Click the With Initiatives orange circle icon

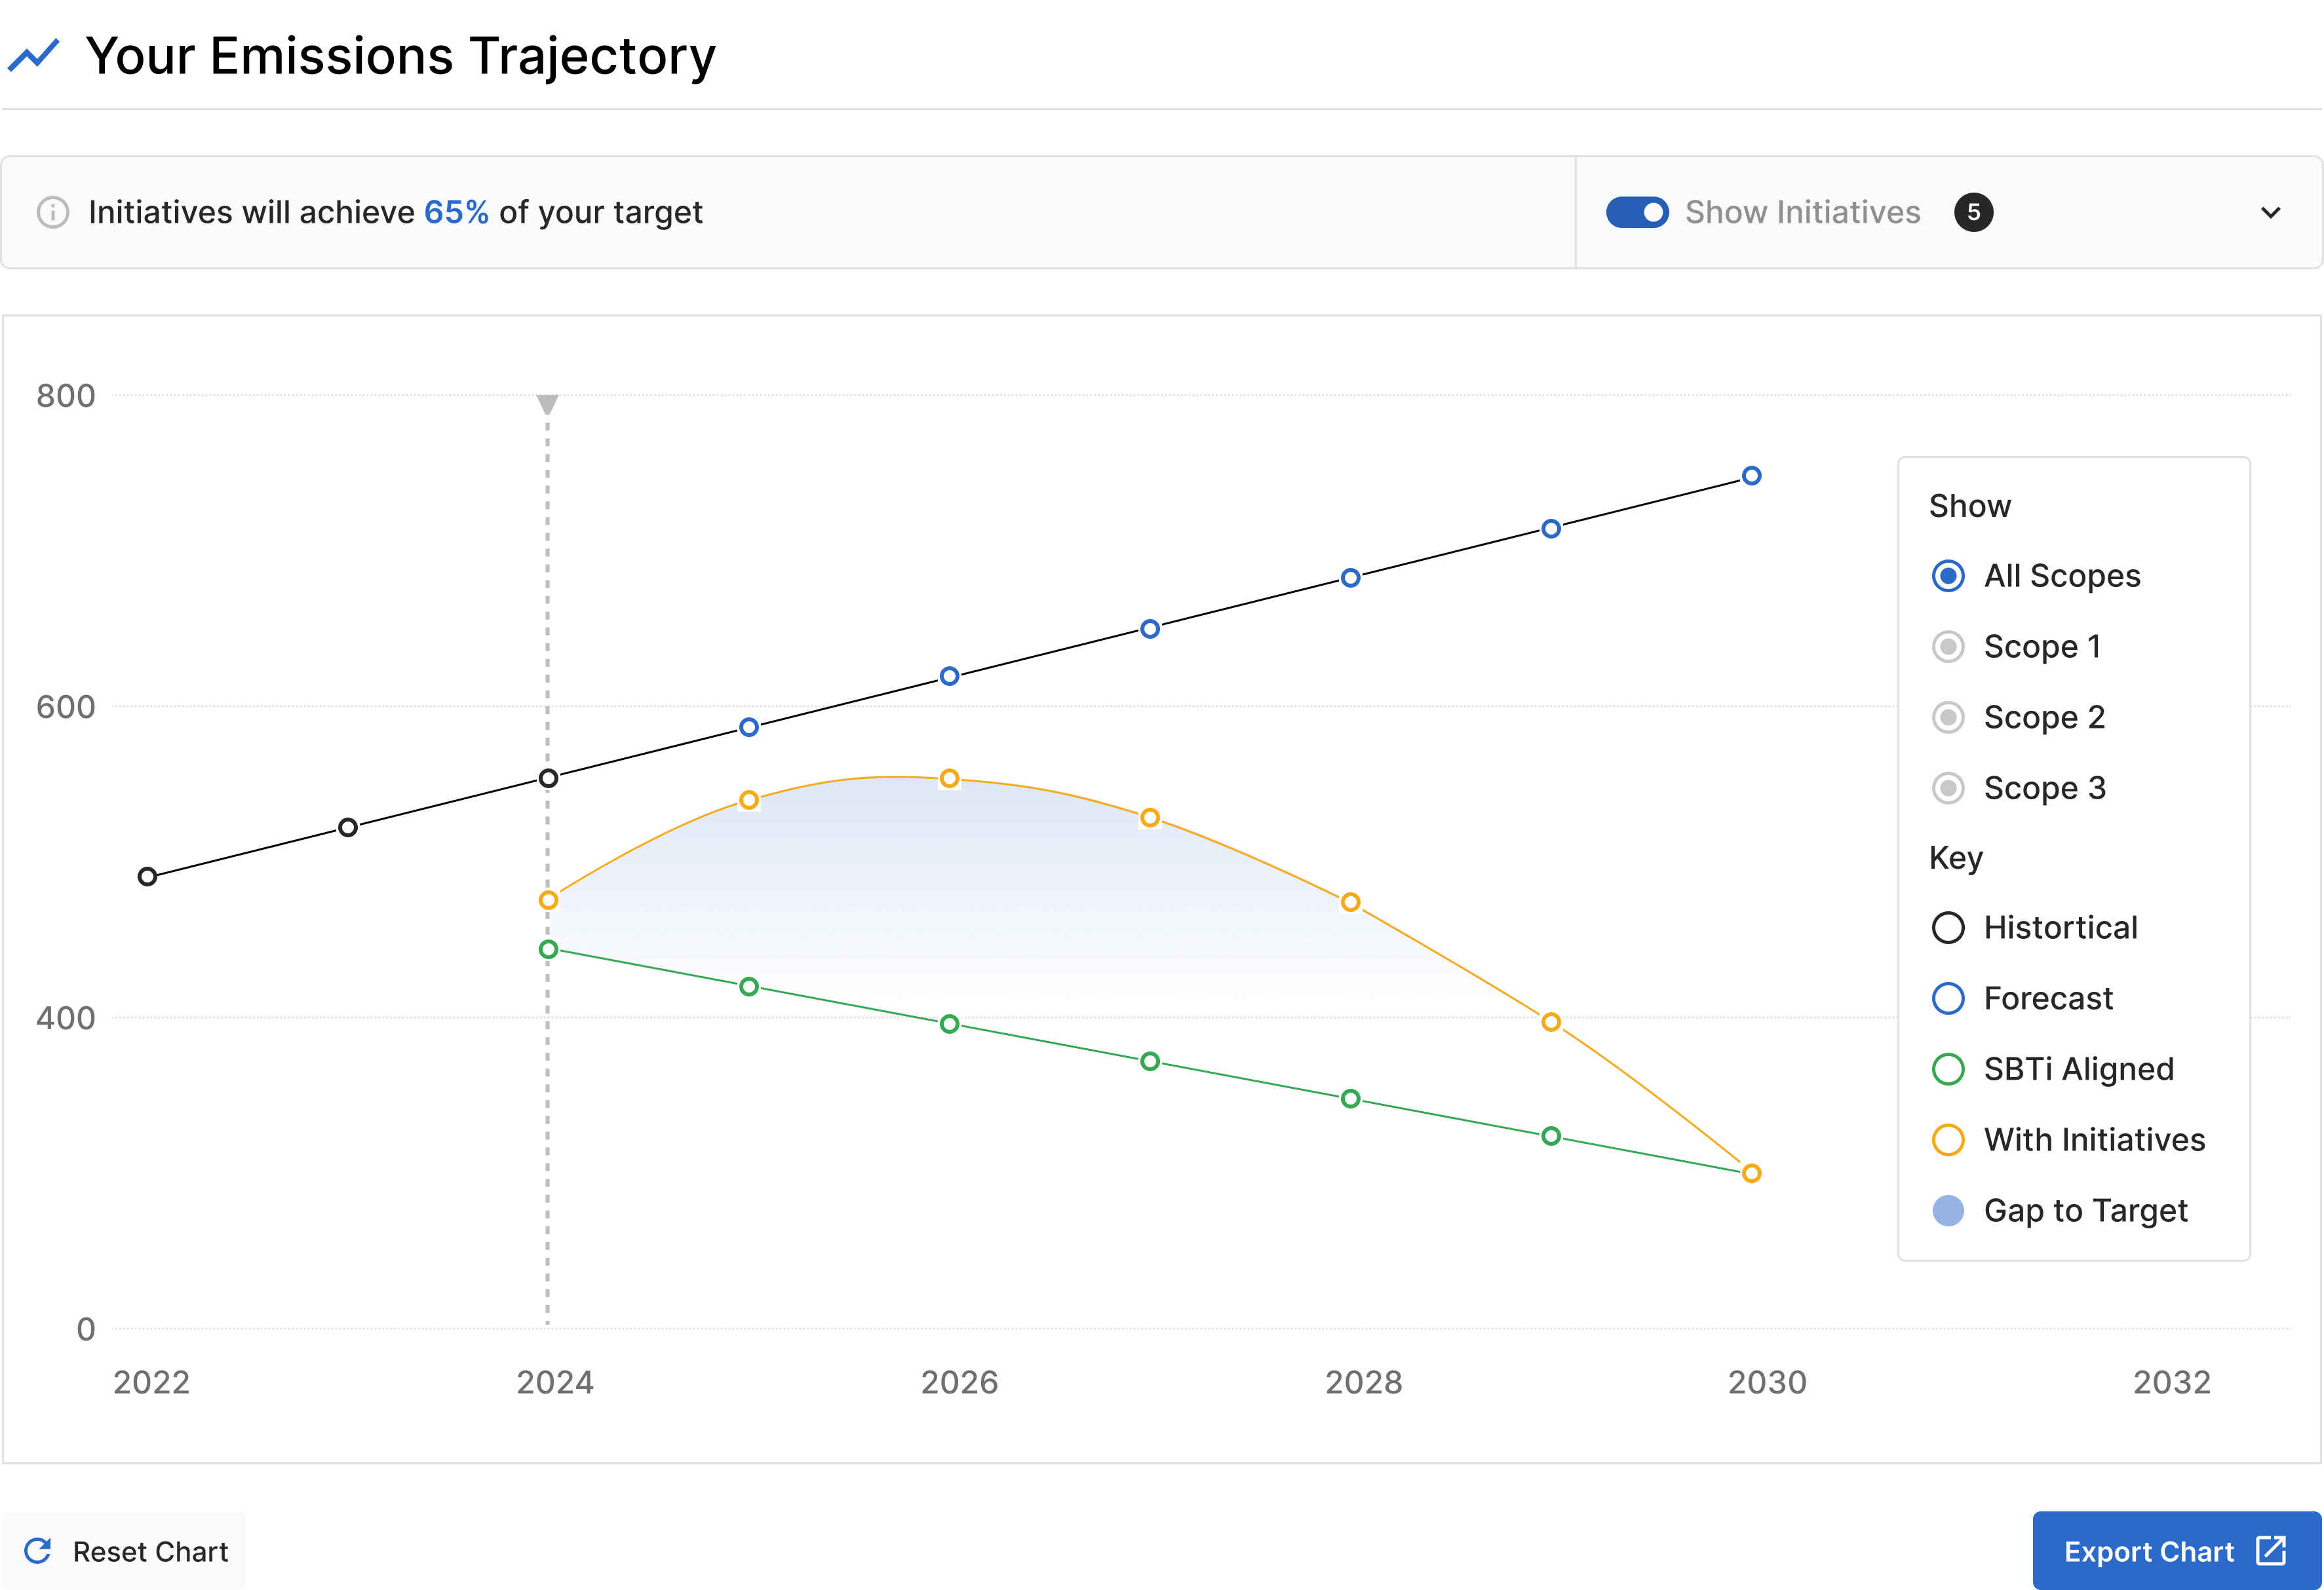[x=1947, y=1139]
